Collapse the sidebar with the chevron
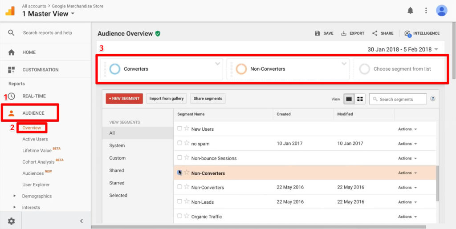Viewport: 456px width, 229px height. point(81,221)
